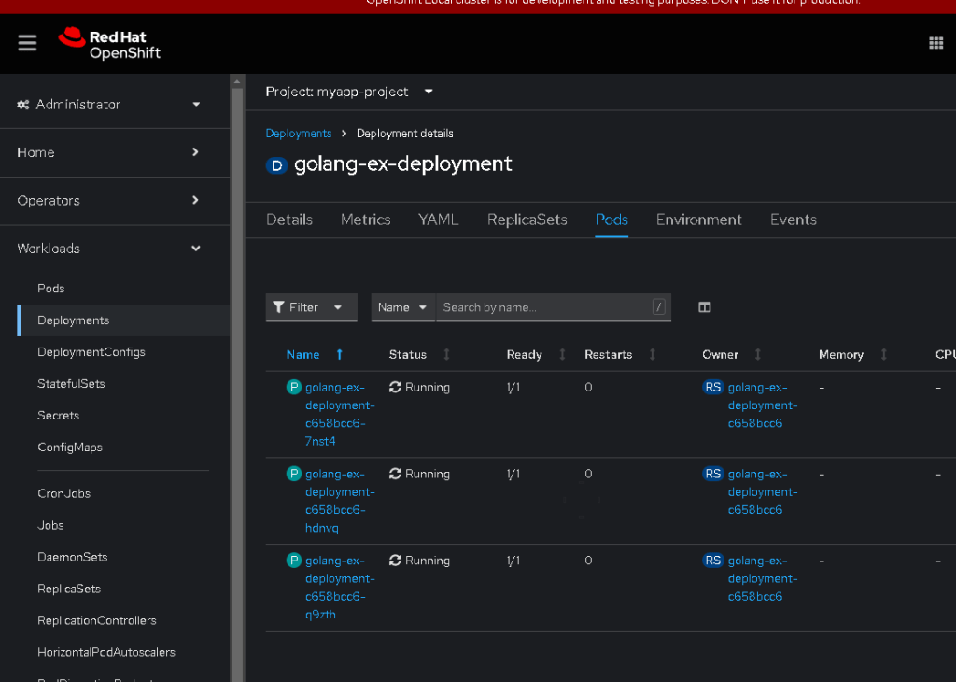
Task: Click the P pod badge for 7nst4
Action: [x=294, y=387]
